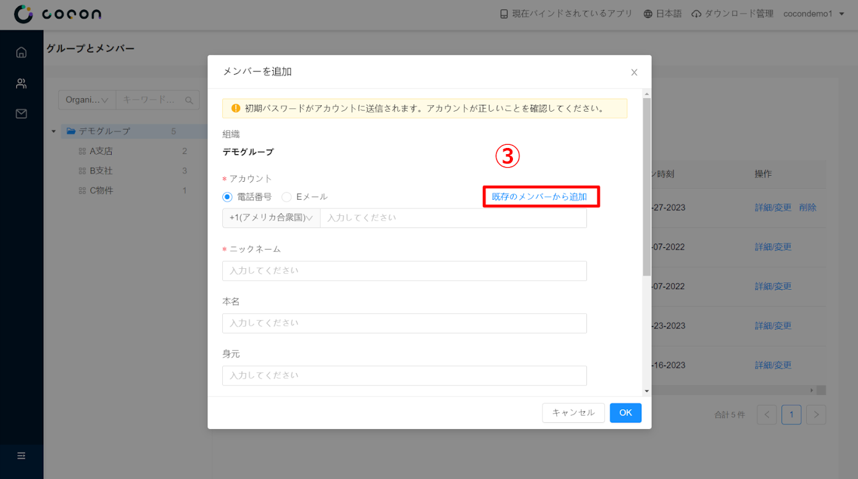This screenshot has height=479, width=858.
Task: Toggle the sidebar collapse menu icon
Action: tap(22, 456)
